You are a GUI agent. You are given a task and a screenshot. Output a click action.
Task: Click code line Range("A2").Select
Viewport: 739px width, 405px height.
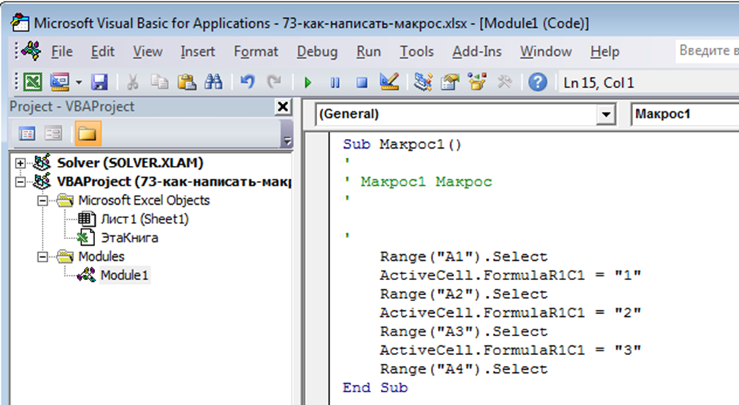(x=464, y=294)
